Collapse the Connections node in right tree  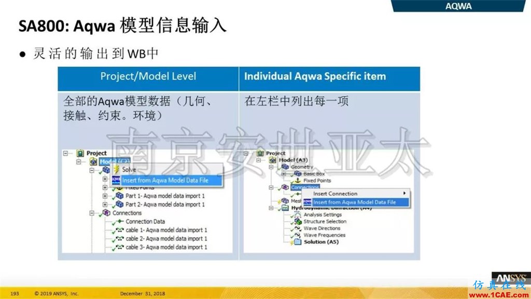pos(271,187)
